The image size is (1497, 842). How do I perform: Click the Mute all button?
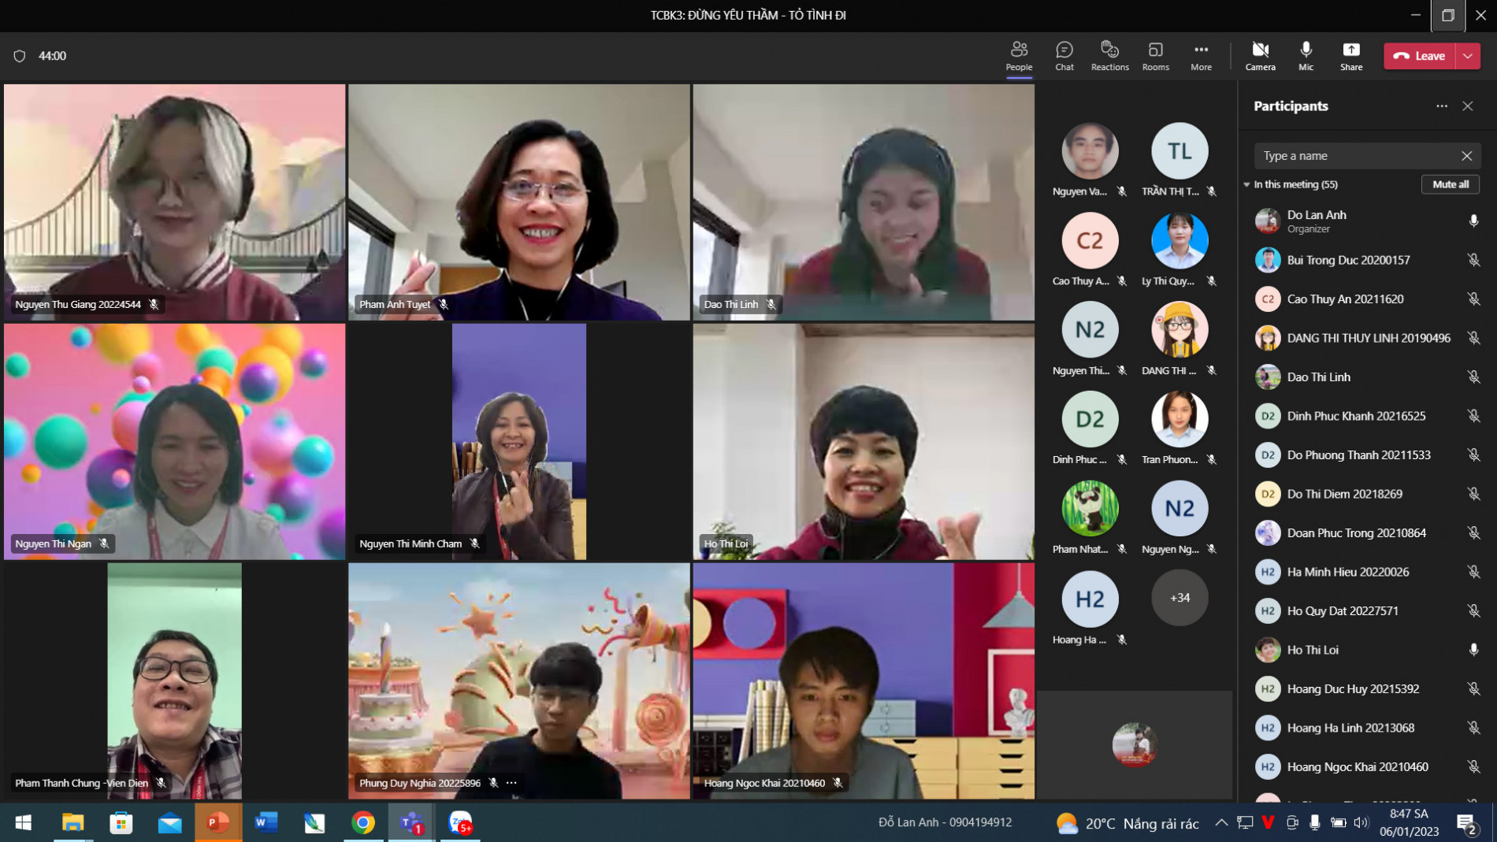1451,184
